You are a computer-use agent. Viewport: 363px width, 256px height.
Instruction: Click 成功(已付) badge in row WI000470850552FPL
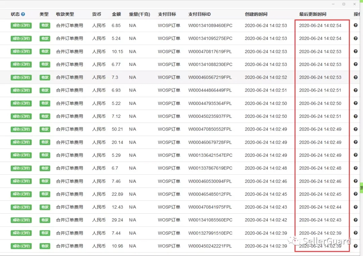pyautogui.click(x=21, y=129)
